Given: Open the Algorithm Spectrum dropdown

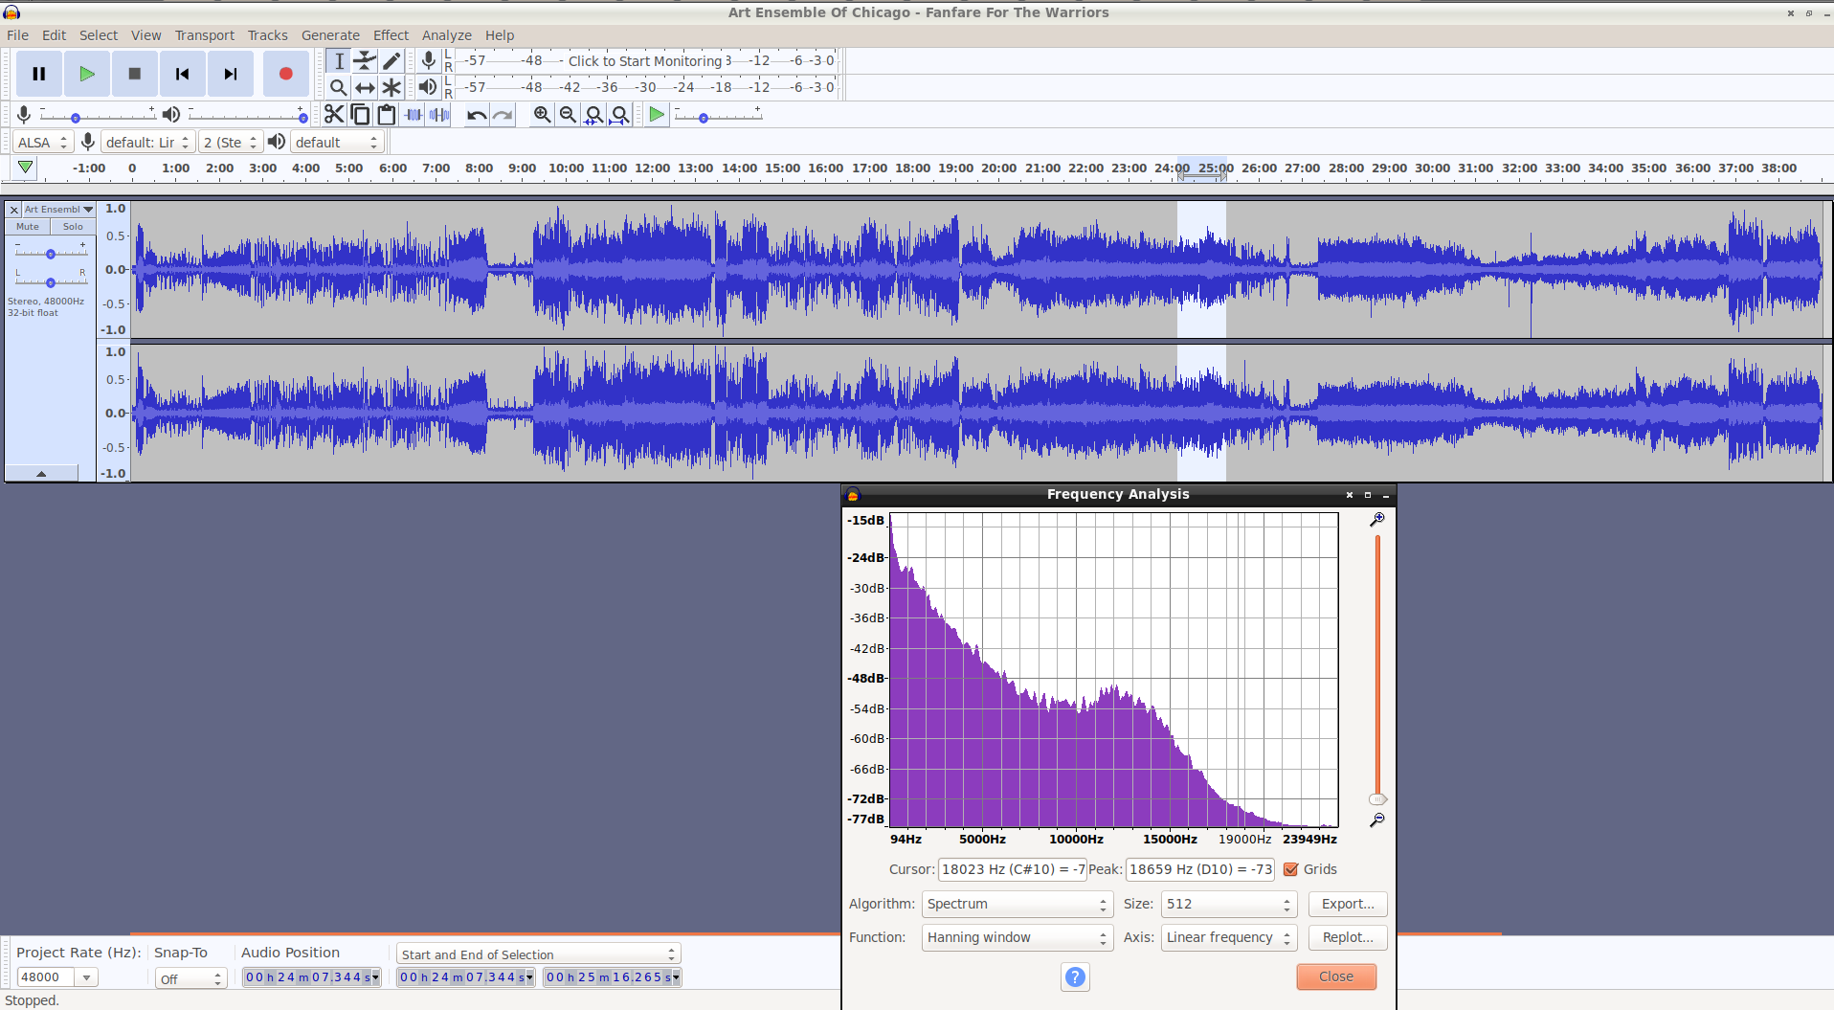Looking at the screenshot, I should (x=1017, y=904).
